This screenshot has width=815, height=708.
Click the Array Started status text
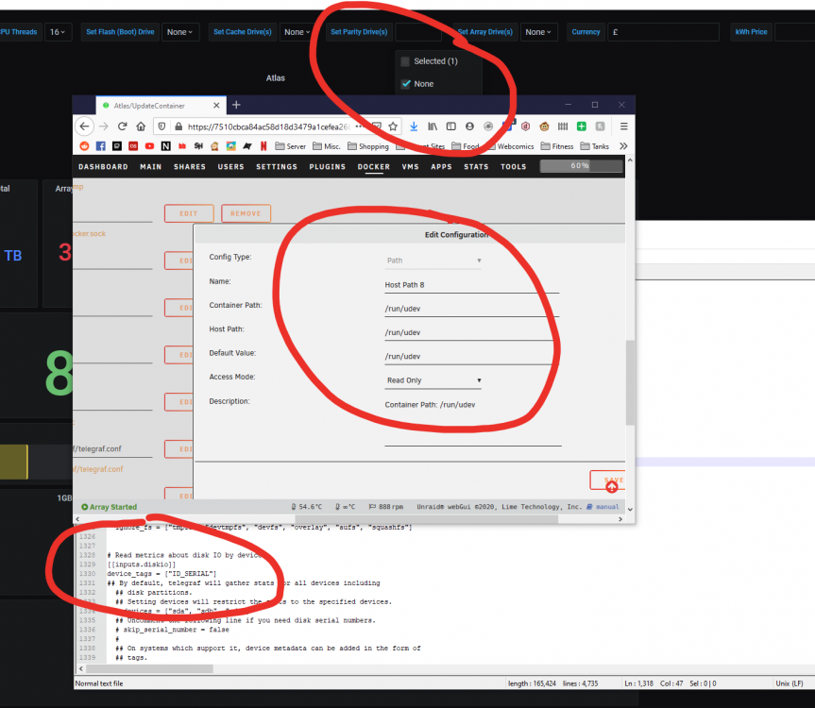coord(112,507)
